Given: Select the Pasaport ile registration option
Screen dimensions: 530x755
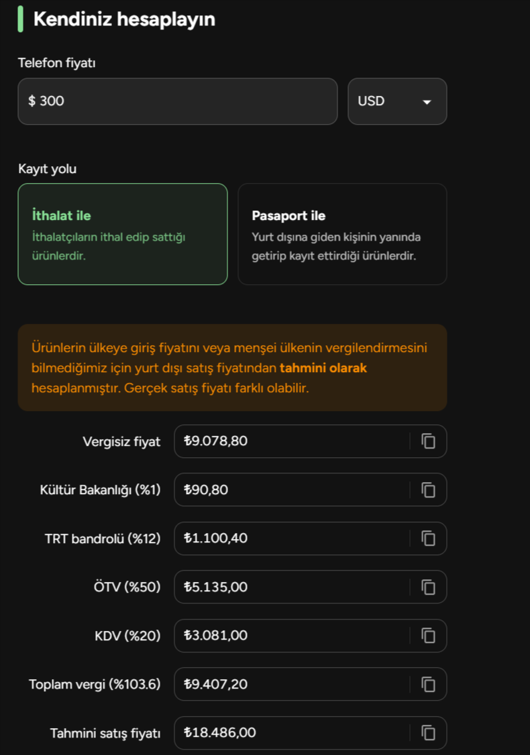Looking at the screenshot, I should [x=342, y=234].
